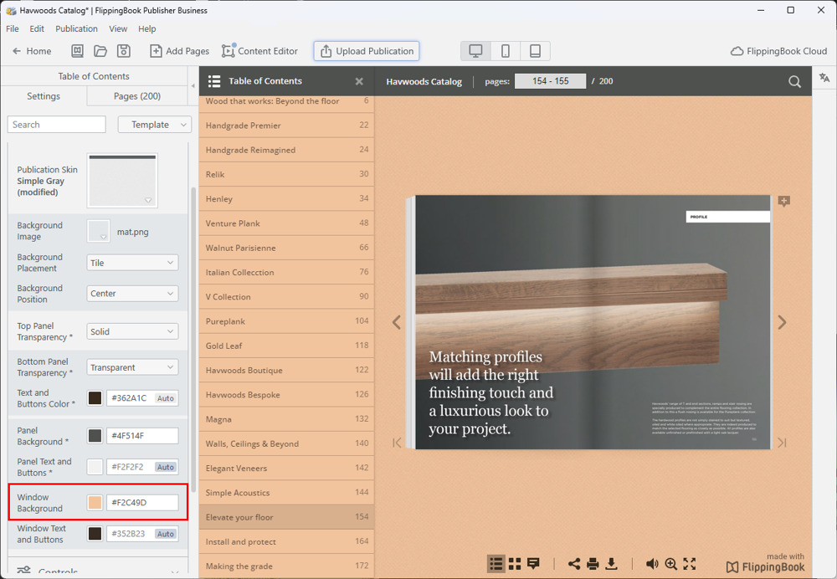Click the #4F514F hex input field
The width and height of the screenshot is (837, 579).
[x=142, y=436]
